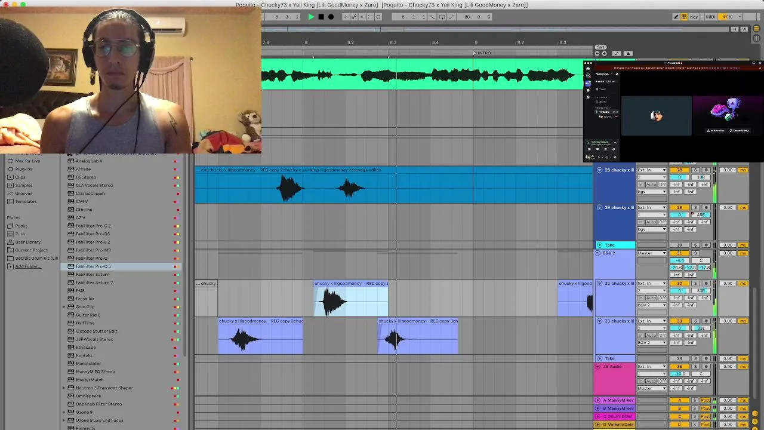Toggle the computer MIDI keyboard icon
The width and height of the screenshot is (764, 430).
[684, 17]
